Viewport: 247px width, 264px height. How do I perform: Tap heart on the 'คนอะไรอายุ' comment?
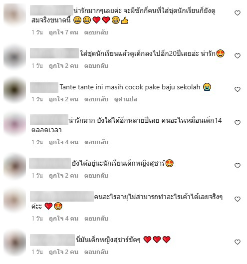[x=238, y=199]
